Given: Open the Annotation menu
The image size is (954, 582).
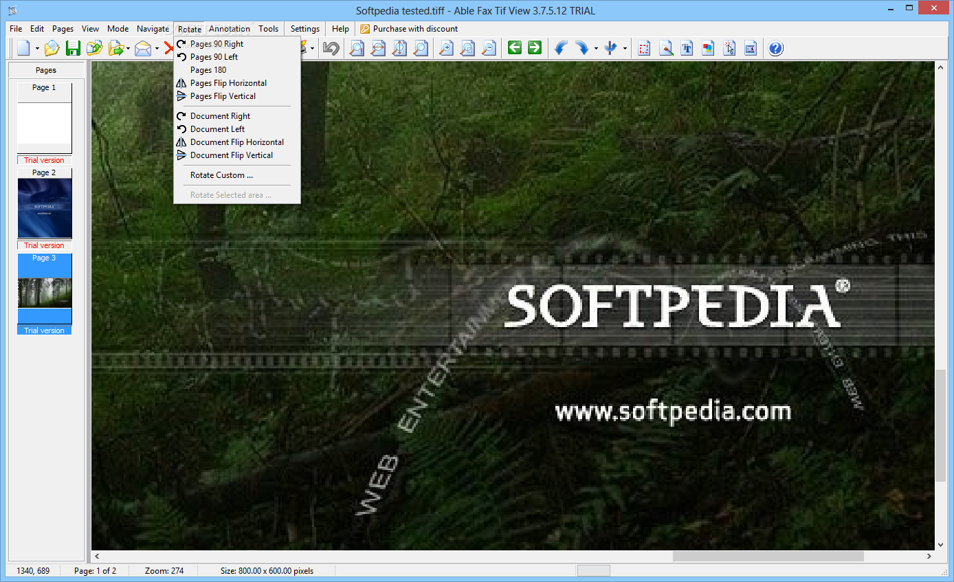Looking at the screenshot, I should coord(230,29).
